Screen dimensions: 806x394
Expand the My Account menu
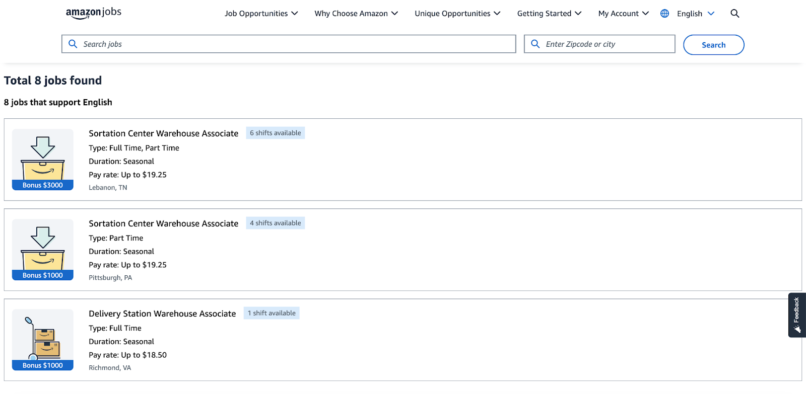click(x=623, y=14)
